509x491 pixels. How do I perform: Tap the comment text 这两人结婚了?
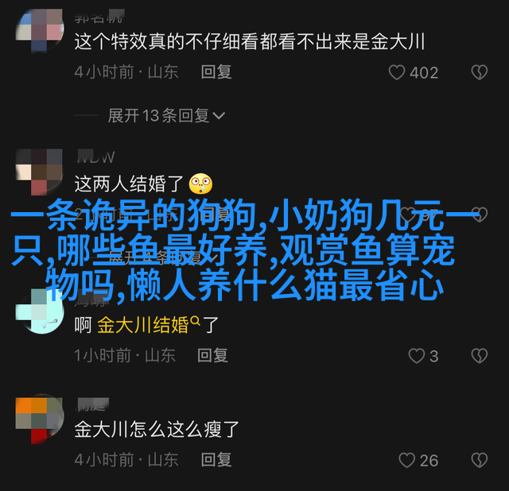point(129,184)
